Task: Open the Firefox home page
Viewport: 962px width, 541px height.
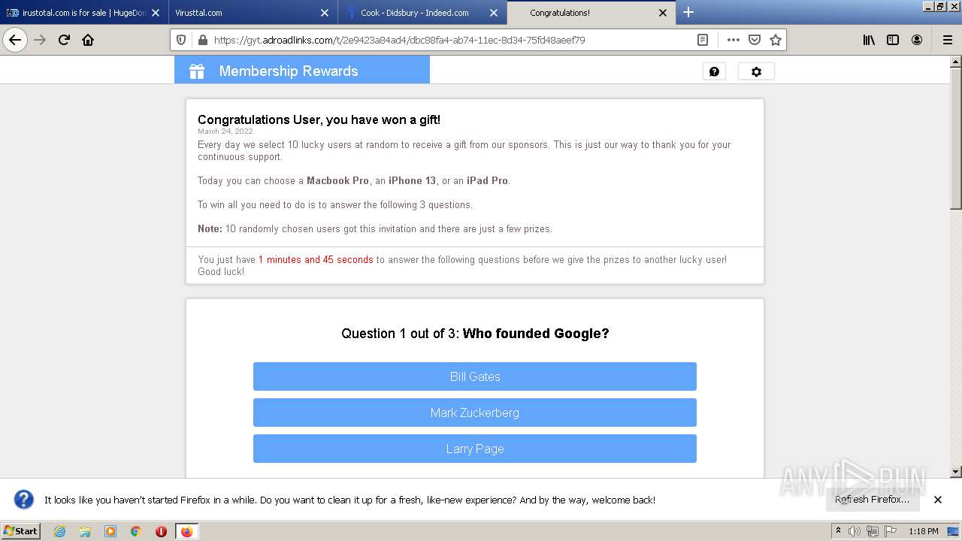Action: [88, 40]
